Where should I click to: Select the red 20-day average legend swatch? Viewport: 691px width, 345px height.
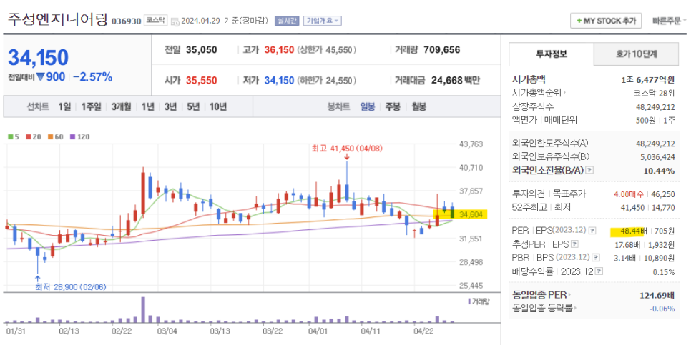[27, 137]
